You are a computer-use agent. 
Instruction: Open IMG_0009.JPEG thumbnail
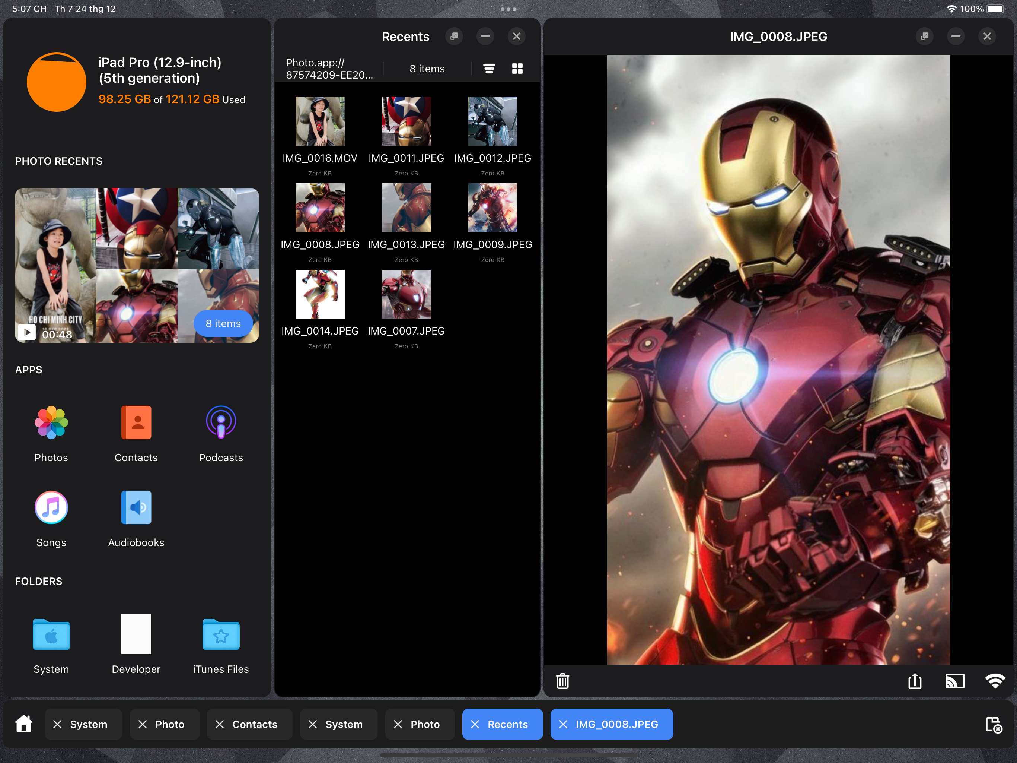click(492, 208)
